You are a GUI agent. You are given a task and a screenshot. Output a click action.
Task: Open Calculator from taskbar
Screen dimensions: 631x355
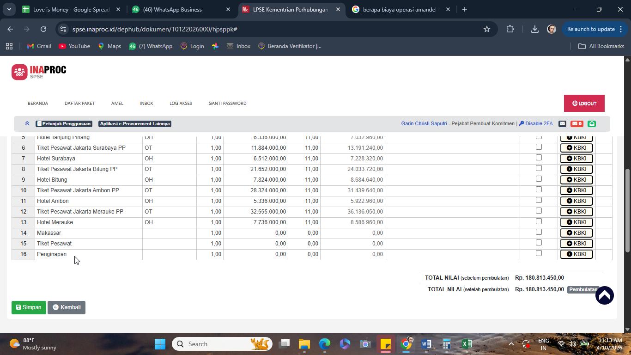click(447, 344)
